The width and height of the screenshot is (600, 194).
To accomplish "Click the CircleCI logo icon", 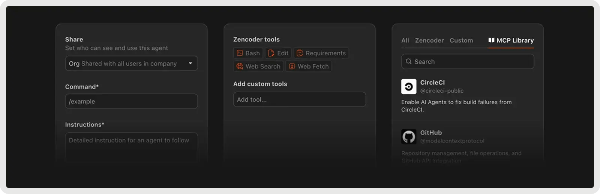I will pyautogui.click(x=409, y=86).
